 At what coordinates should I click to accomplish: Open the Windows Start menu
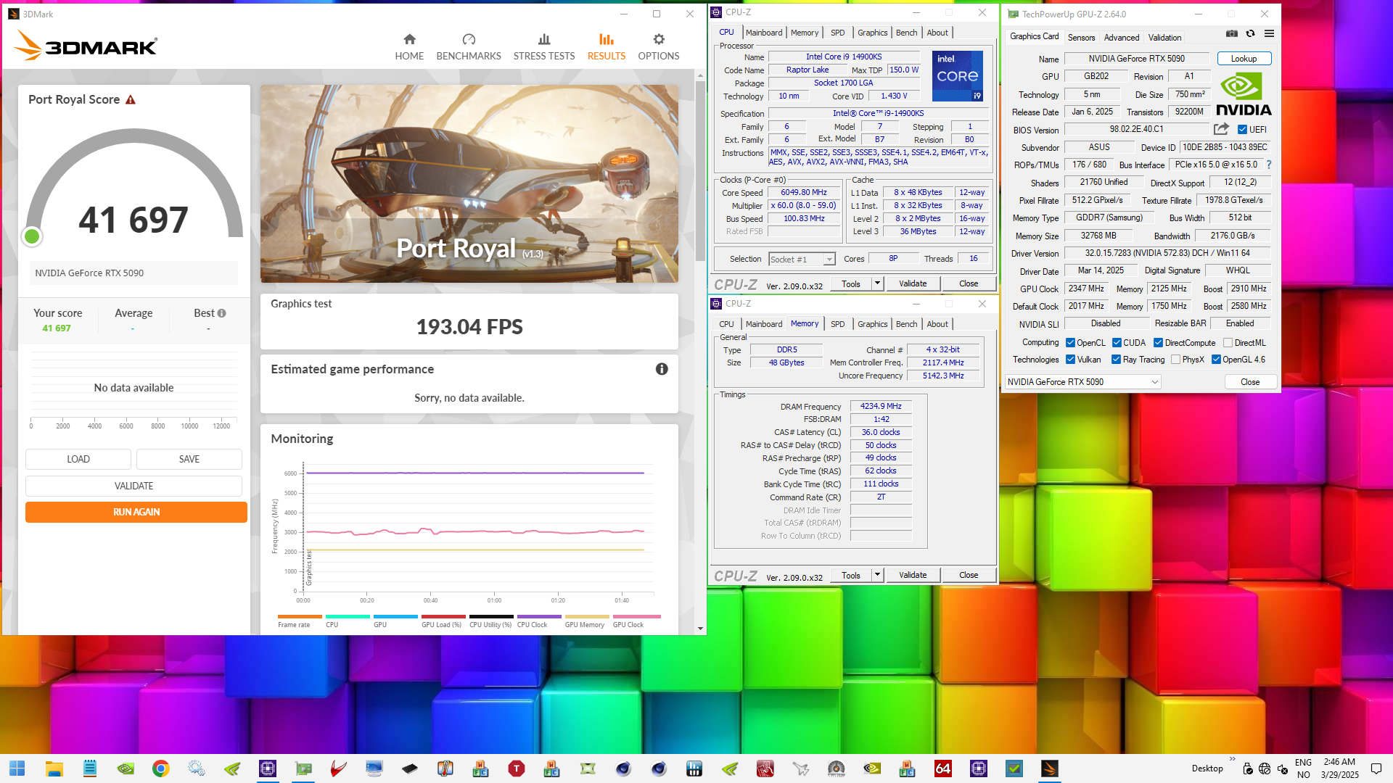tap(17, 768)
